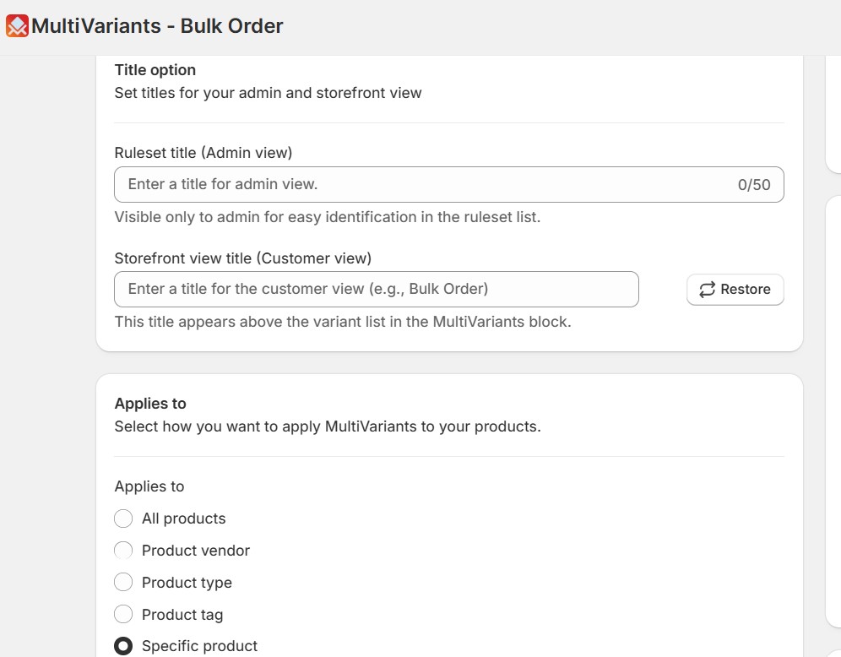Click the bold Applies to card heading
Viewport: 841px width, 657px height.
150,404
